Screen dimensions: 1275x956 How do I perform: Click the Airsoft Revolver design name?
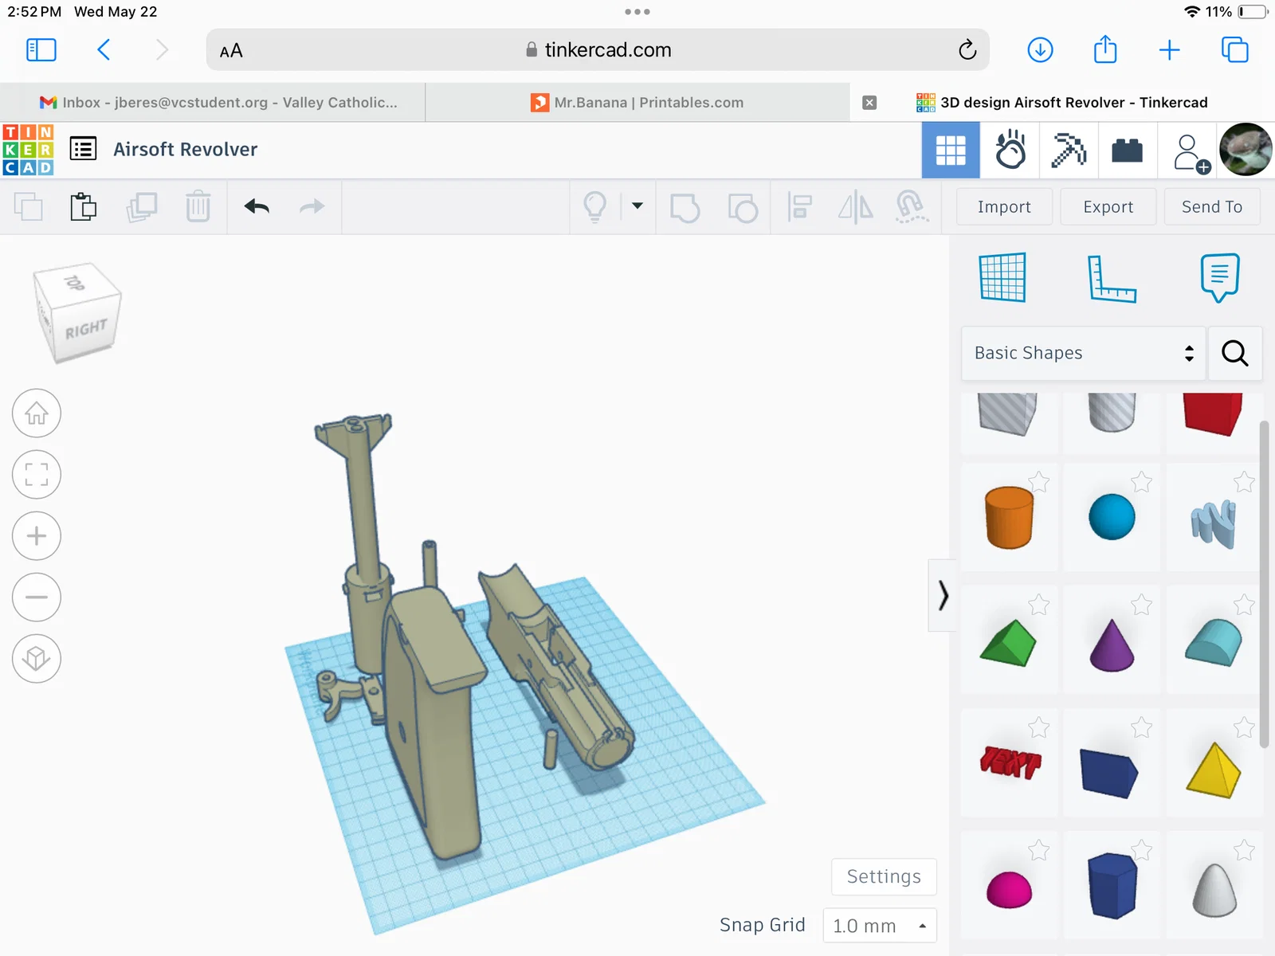click(x=186, y=150)
